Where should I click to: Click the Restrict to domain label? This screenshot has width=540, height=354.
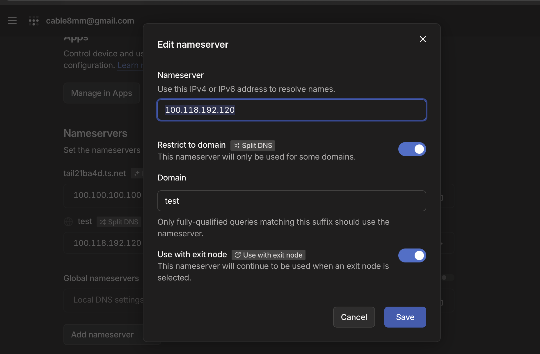191,145
